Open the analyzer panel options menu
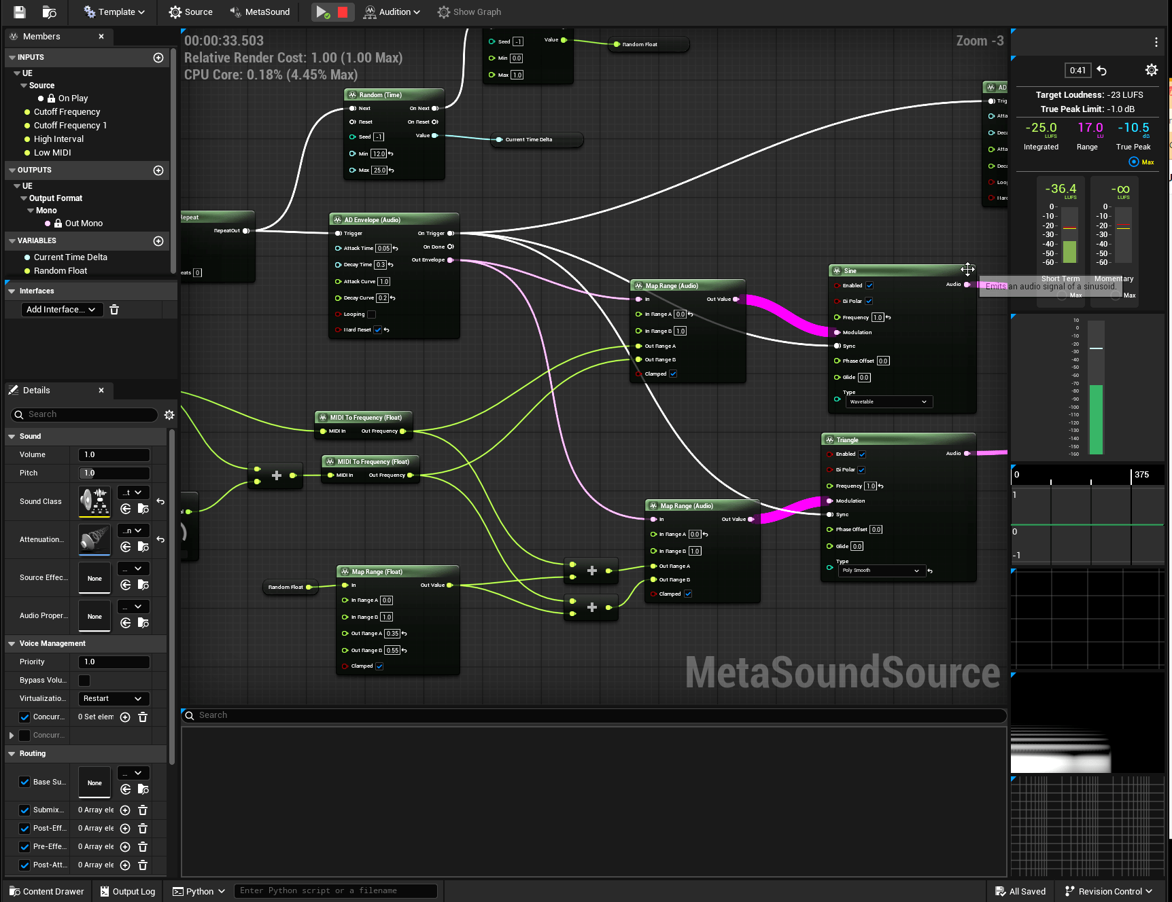Viewport: 1172px width, 902px height. coord(1156,42)
